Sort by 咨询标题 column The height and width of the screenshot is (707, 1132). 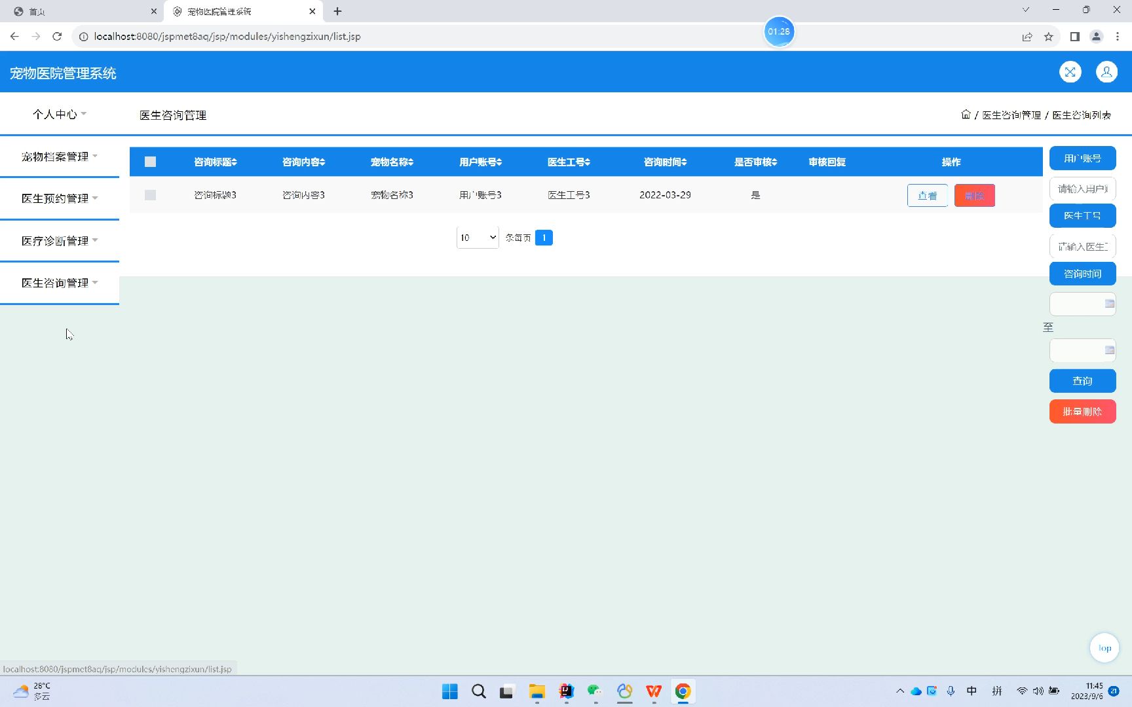(x=216, y=162)
